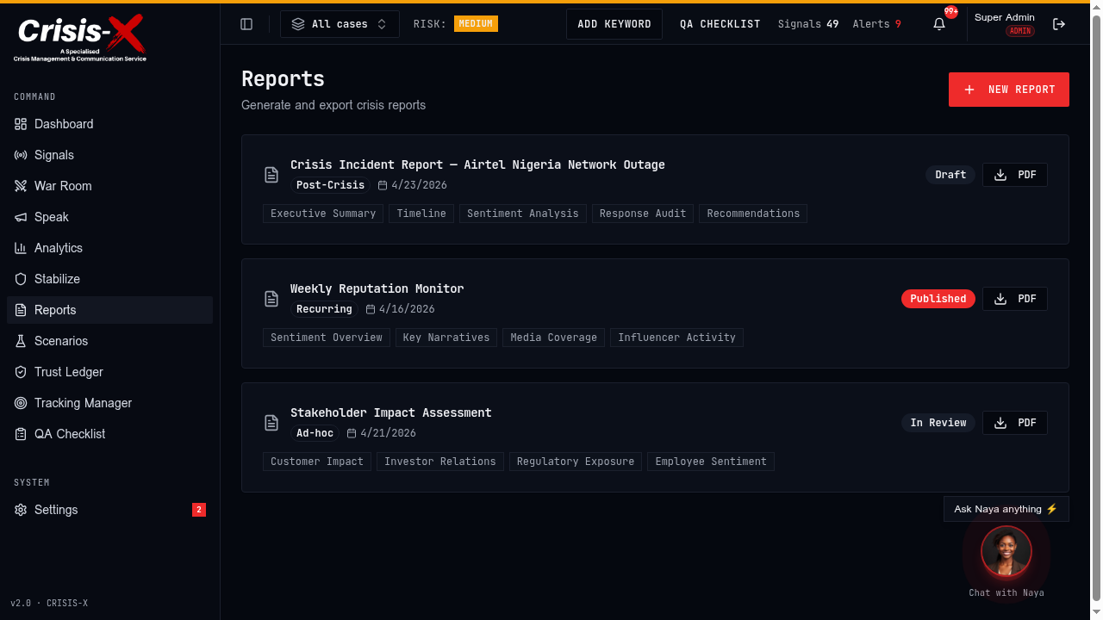Click the NEW REPORT button
The width and height of the screenshot is (1103, 620).
pyautogui.click(x=1009, y=90)
